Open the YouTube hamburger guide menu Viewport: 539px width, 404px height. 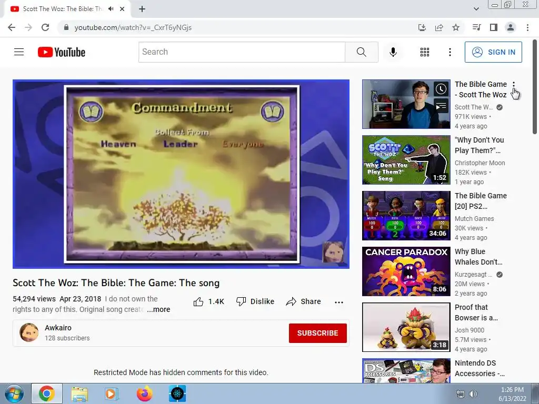point(19,52)
